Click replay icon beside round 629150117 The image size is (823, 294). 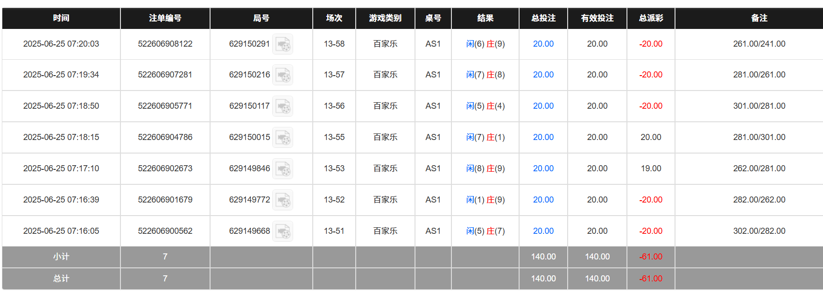click(x=282, y=106)
